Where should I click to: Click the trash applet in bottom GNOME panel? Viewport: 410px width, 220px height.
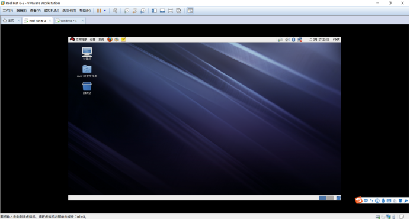point(338,198)
